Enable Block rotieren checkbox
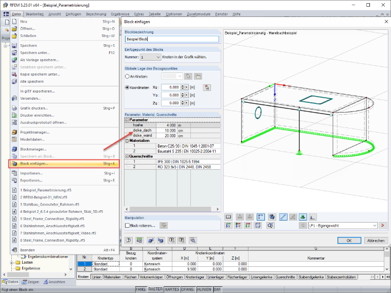Viewport: 391px width, 293px height. (x=127, y=226)
